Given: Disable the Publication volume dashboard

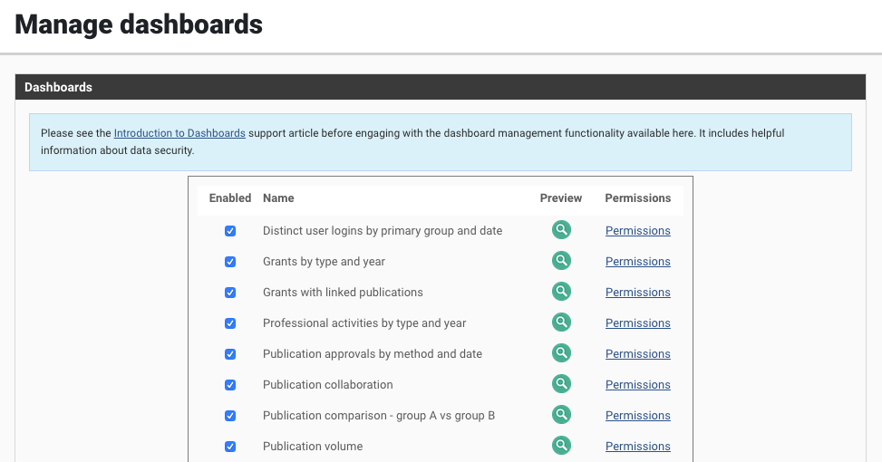Looking at the screenshot, I should pyautogui.click(x=230, y=447).
